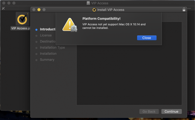195x120 pixels.
Task: Click the disk icon in VIP Access title
Action: pyautogui.click(x=88, y=3)
